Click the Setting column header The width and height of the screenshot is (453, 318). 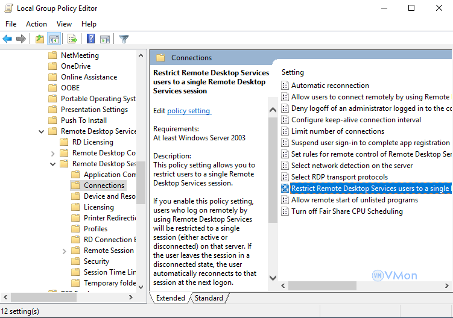[x=293, y=72]
